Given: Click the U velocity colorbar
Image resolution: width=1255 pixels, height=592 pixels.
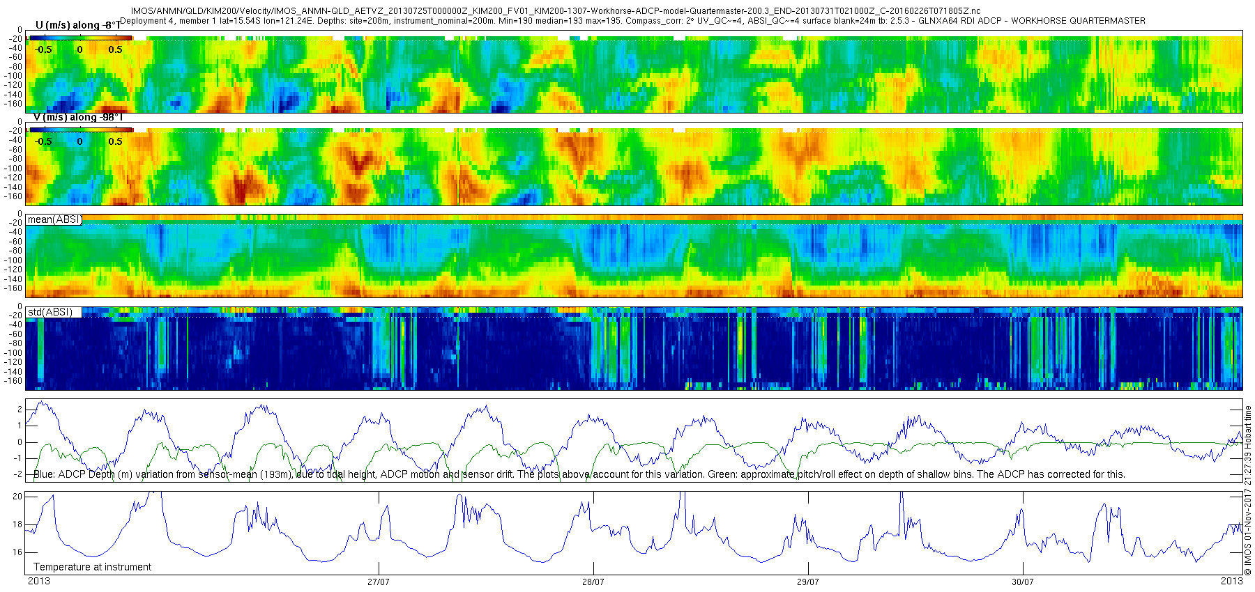Looking at the screenshot, I should 80,37.
